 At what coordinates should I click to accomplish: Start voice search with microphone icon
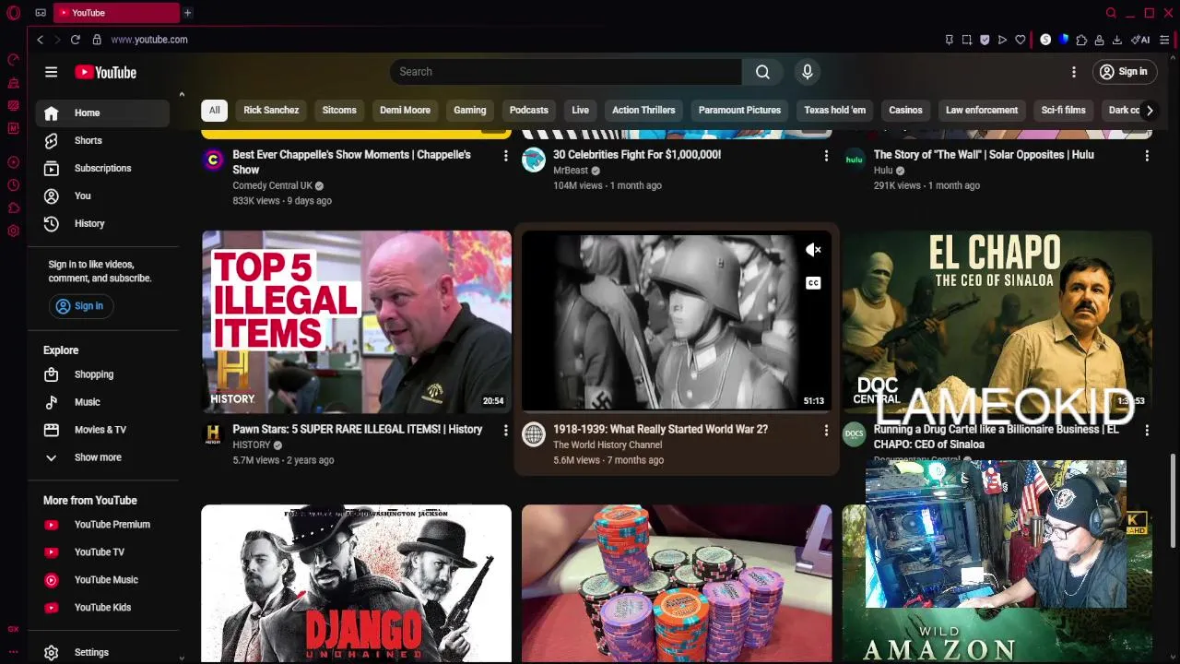pyautogui.click(x=807, y=72)
